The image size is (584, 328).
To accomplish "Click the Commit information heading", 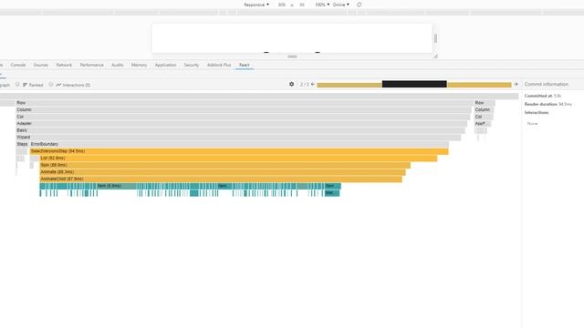I will [x=547, y=85].
